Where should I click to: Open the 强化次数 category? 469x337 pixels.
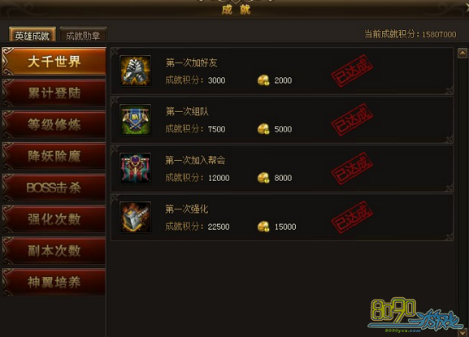point(54,219)
